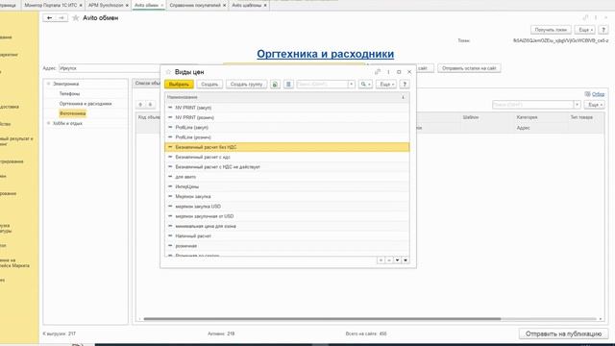Star the Avito обмен page as favorite
615x346 pixels.
pyautogui.click(x=76, y=17)
